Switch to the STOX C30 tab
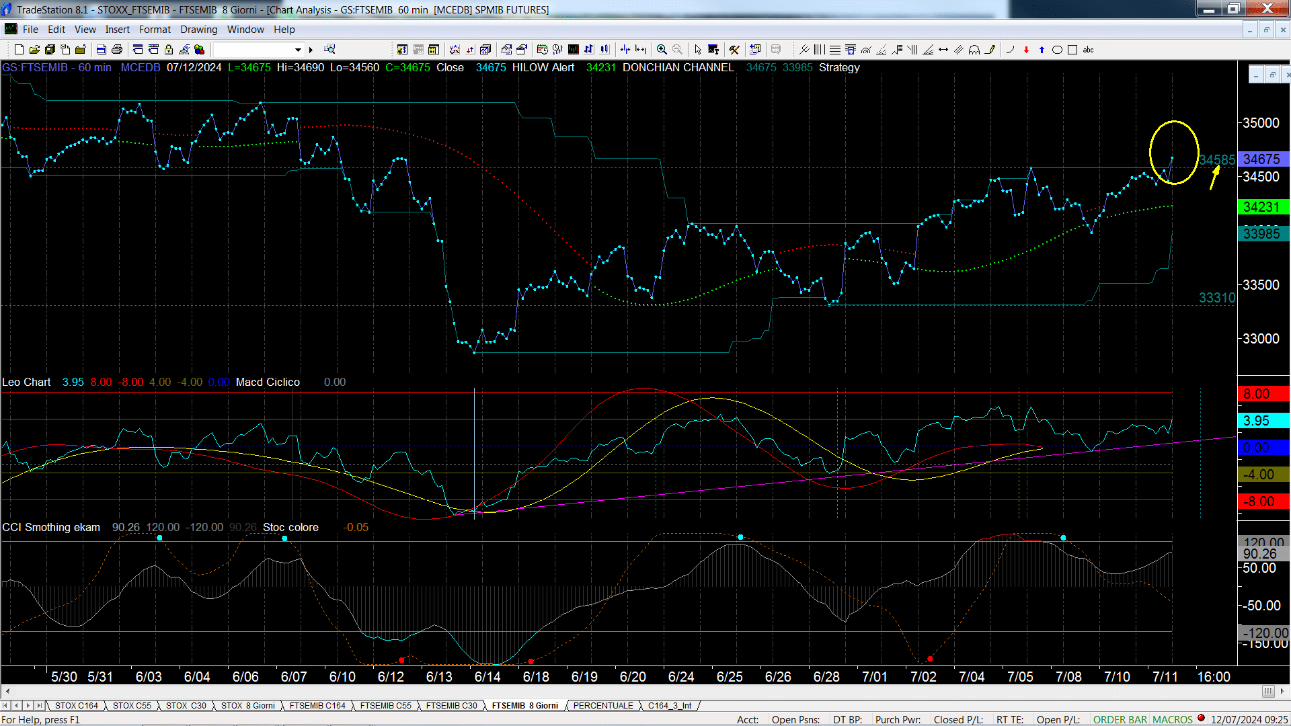Viewport: 1291px width, 726px height. (186, 705)
